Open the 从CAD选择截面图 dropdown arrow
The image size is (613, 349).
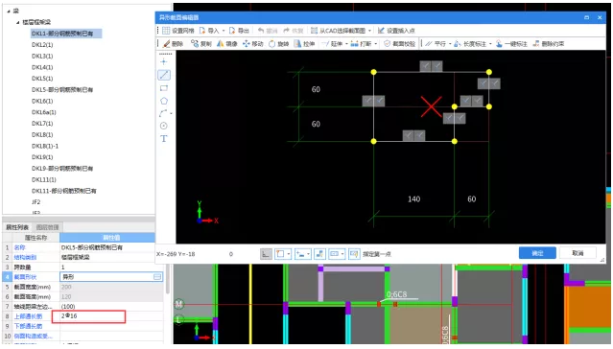[x=370, y=31]
